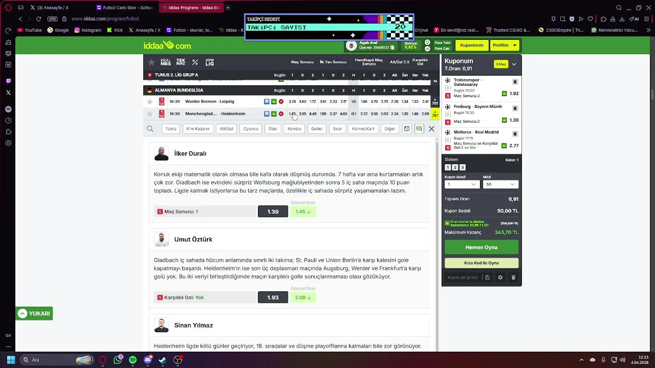Close the match detail panel

point(431,129)
